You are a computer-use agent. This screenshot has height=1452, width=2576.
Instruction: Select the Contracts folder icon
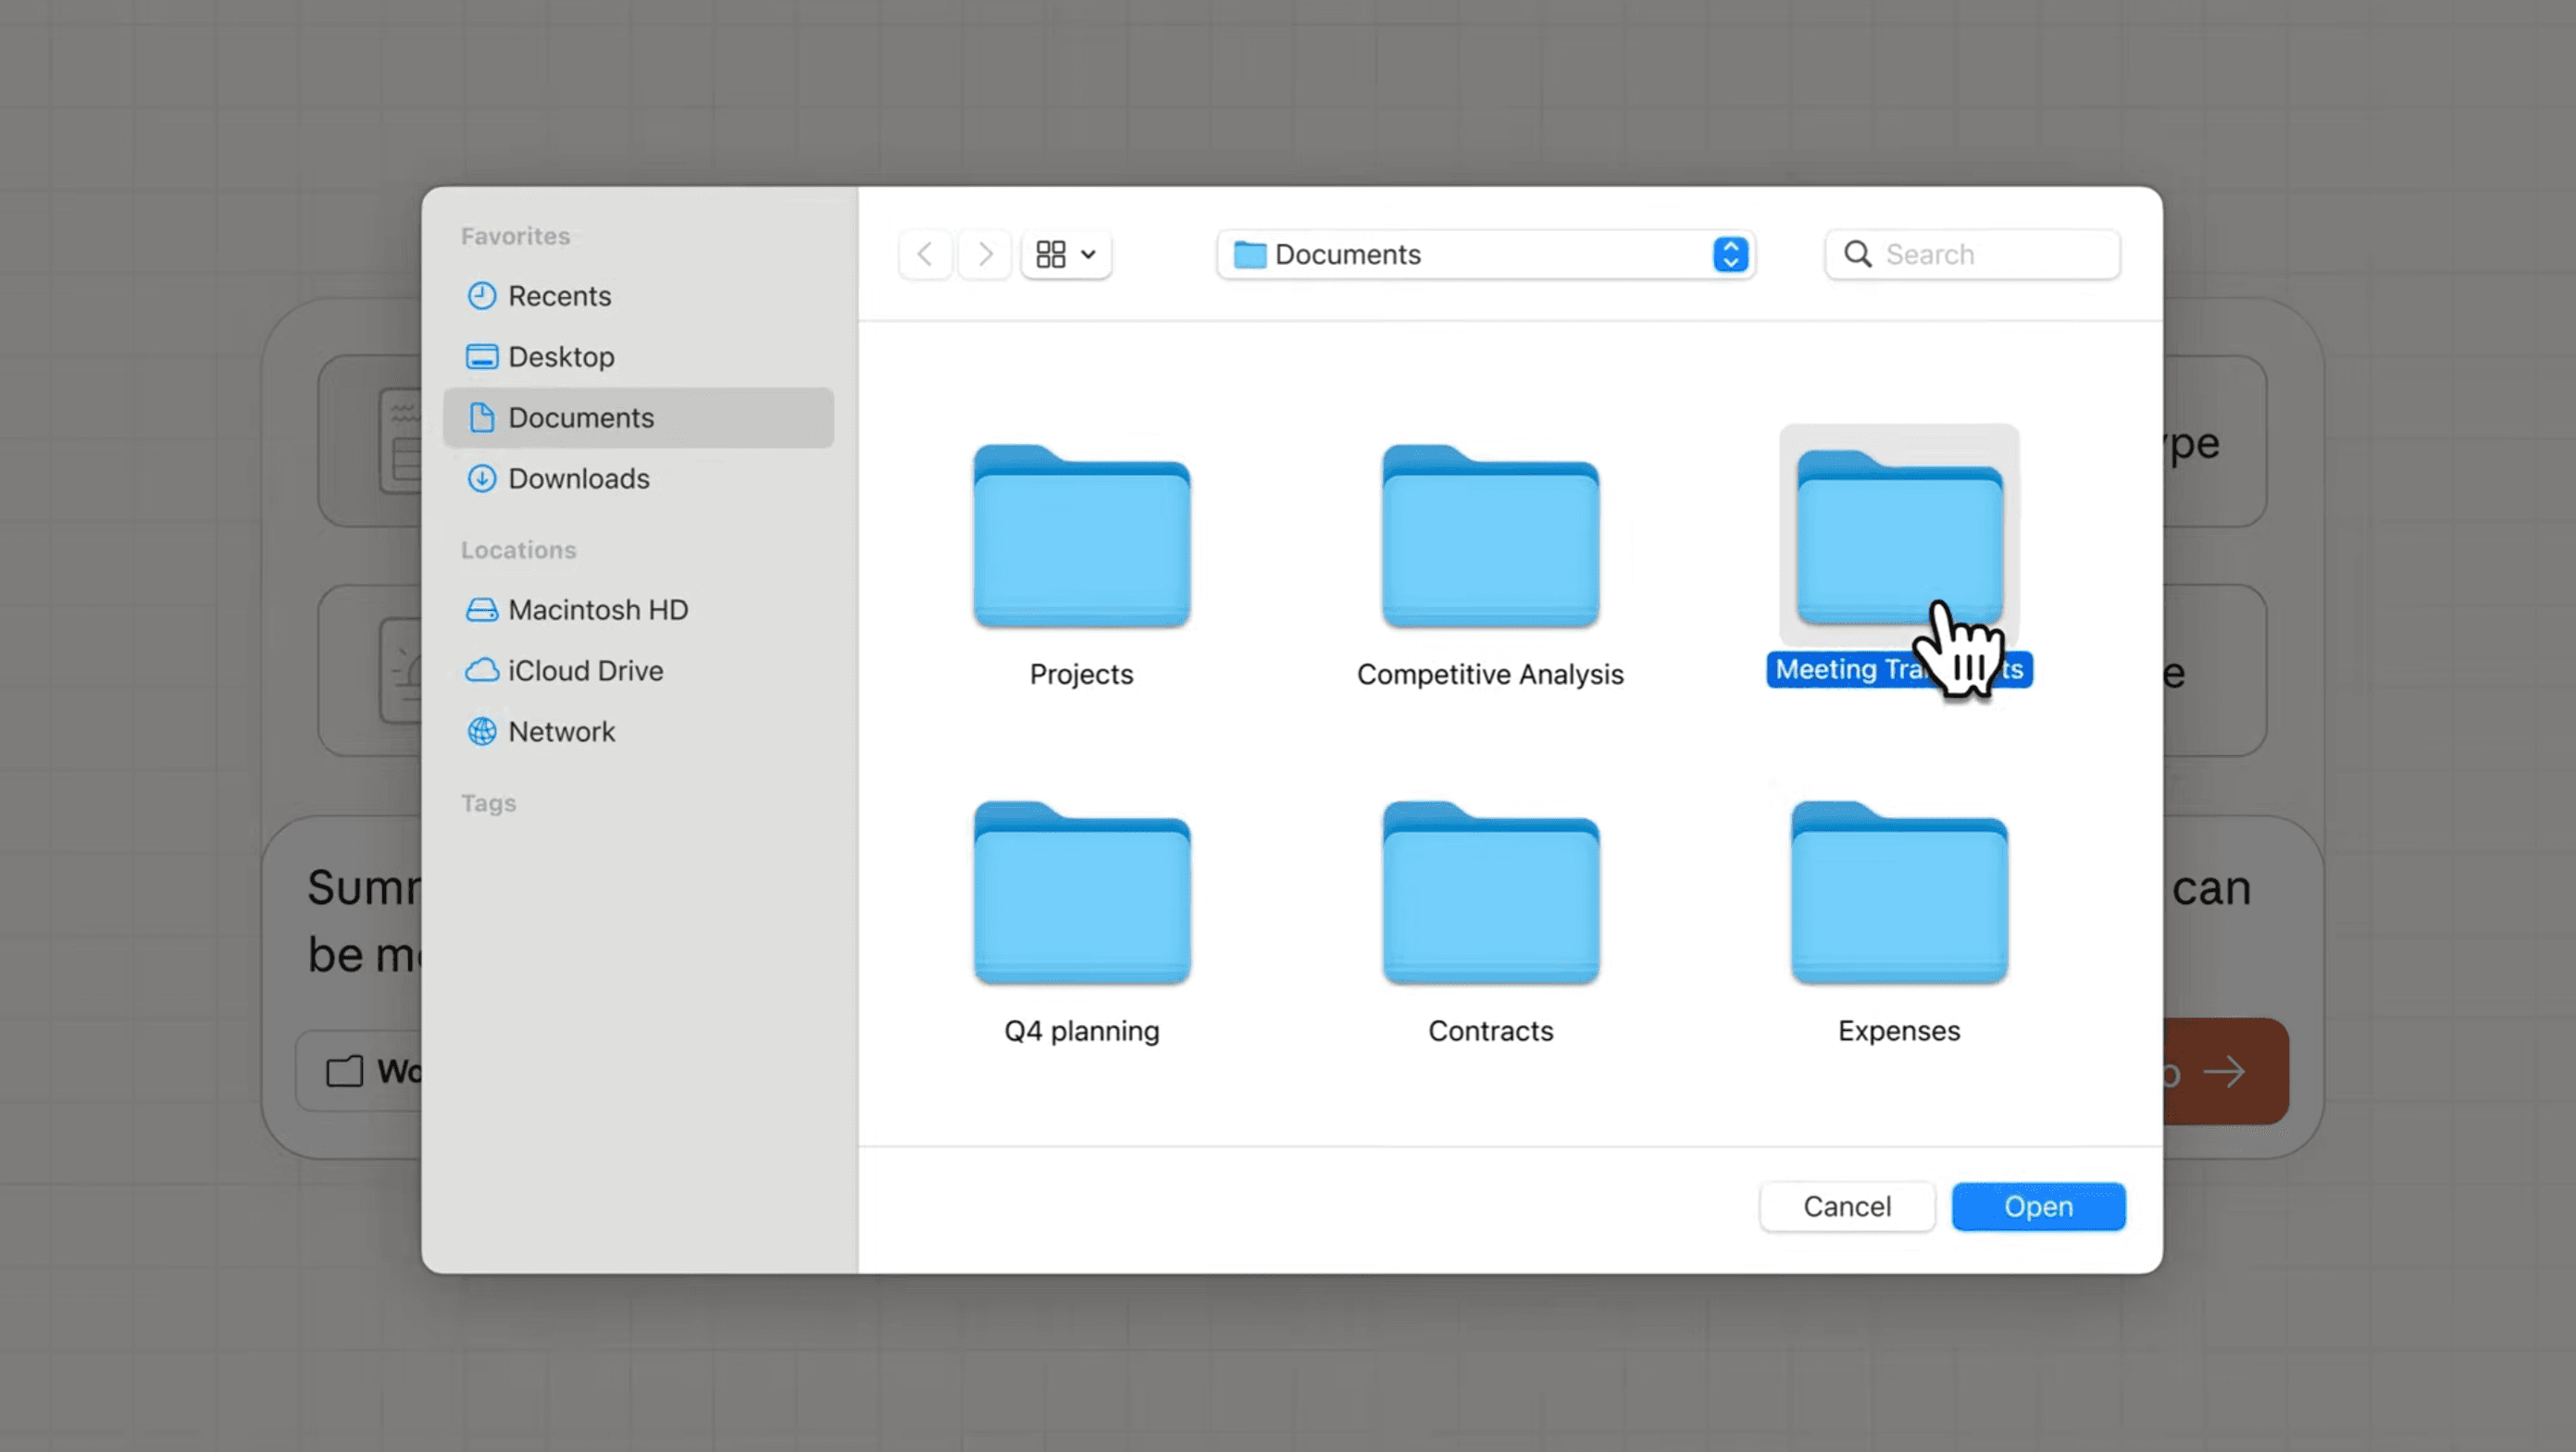[1490, 894]
